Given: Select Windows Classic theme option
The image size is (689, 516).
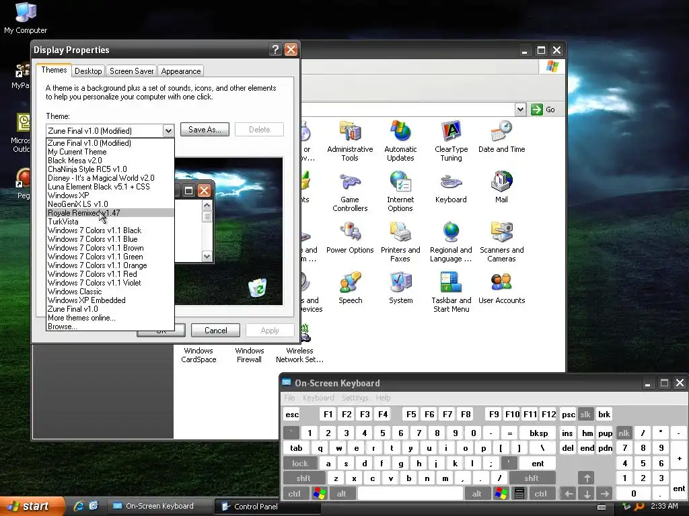Looking at the screenshot, I should [110, 292].
